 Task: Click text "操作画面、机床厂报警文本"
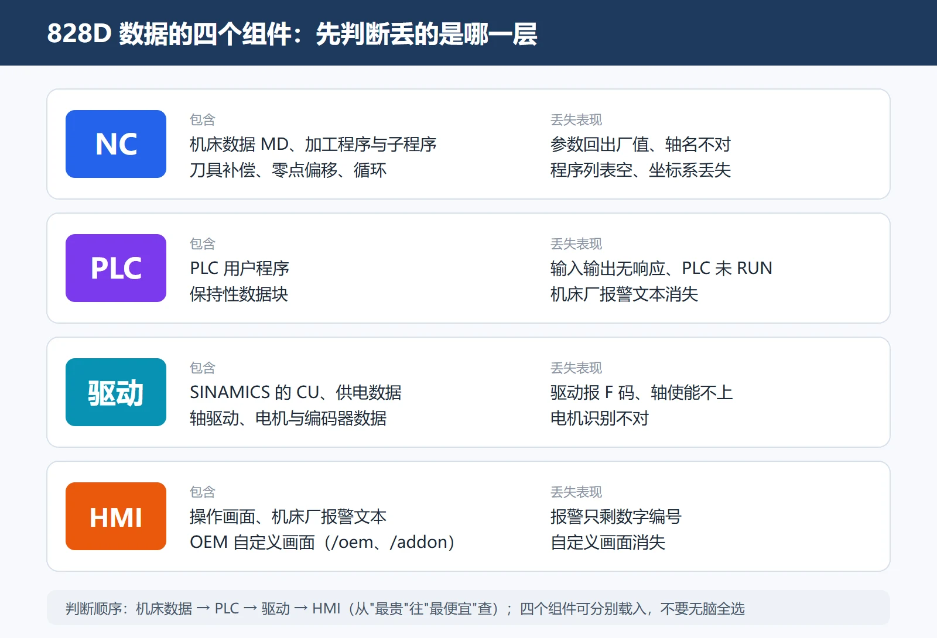[x=288, y=516]
